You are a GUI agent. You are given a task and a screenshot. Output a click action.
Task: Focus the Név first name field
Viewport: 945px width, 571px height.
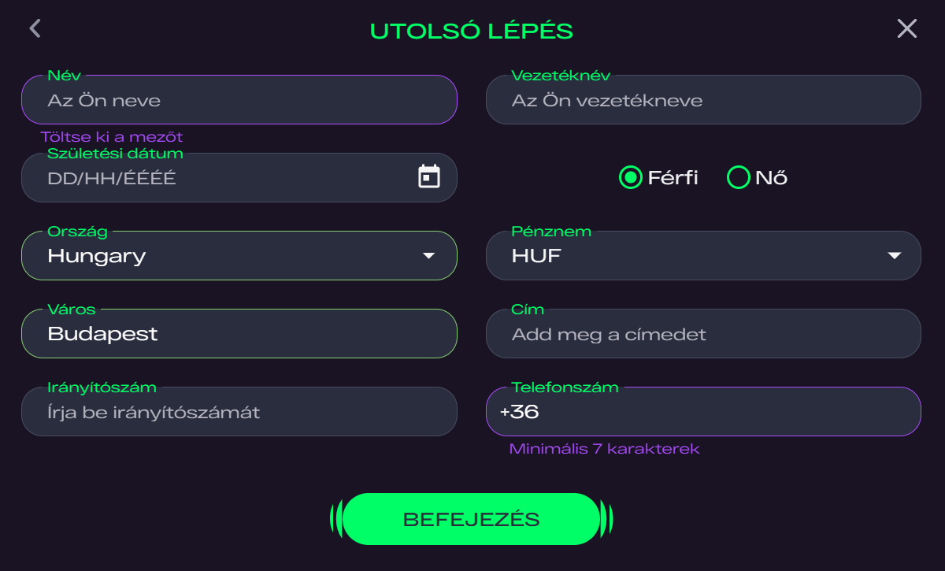click(239, 100)
